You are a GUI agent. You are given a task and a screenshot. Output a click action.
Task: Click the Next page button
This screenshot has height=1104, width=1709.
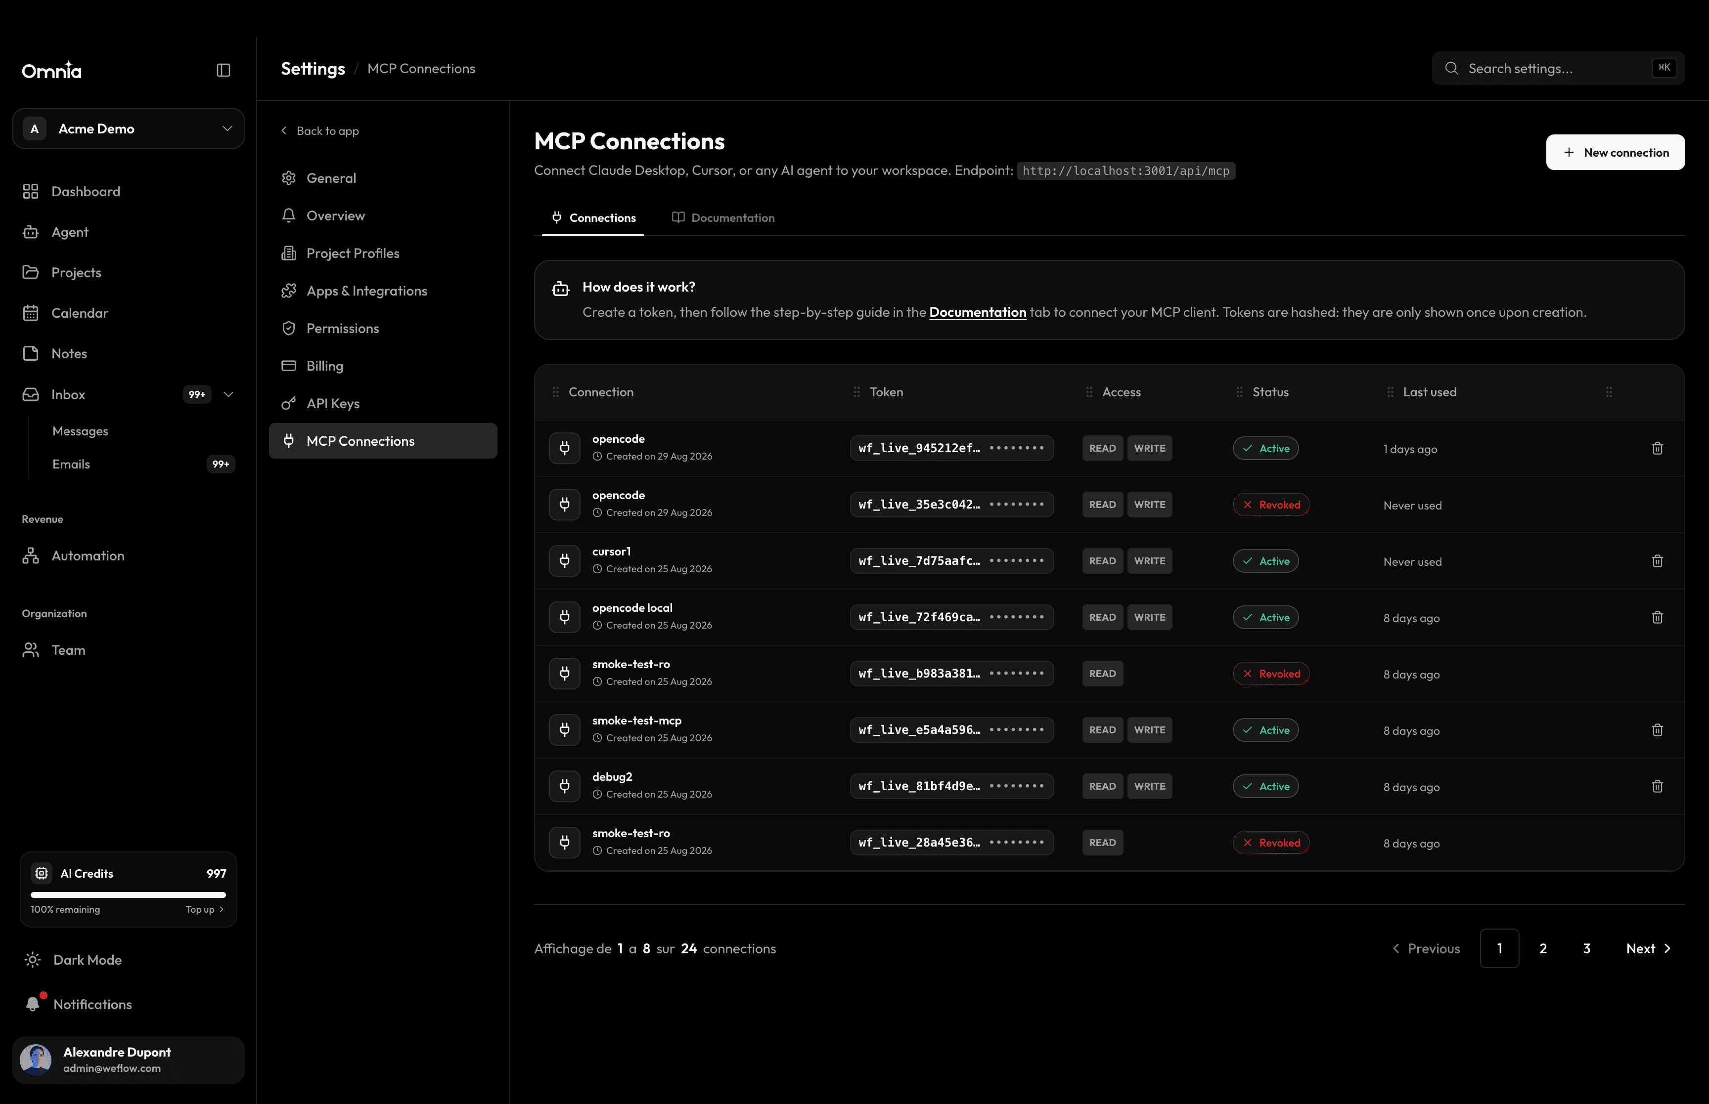tap(1648, 948)
